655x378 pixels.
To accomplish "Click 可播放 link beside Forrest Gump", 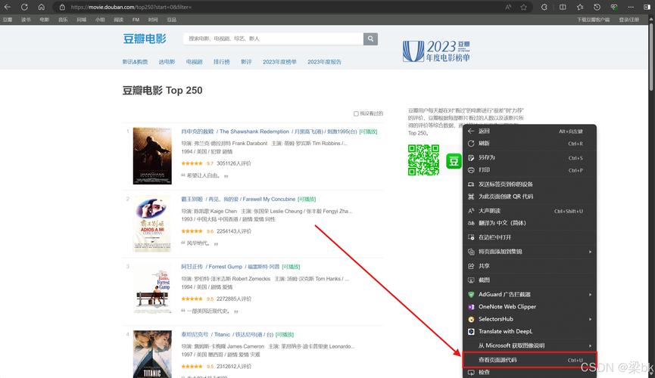I will [291, 267].
